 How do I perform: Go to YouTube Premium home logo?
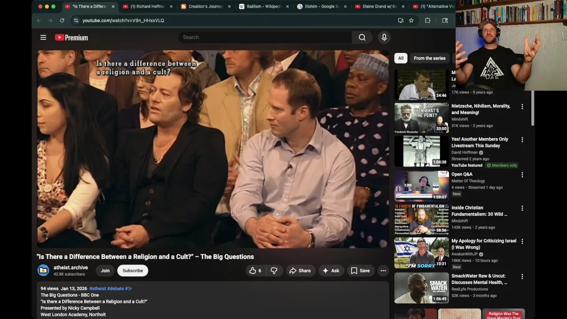[71, 38]
